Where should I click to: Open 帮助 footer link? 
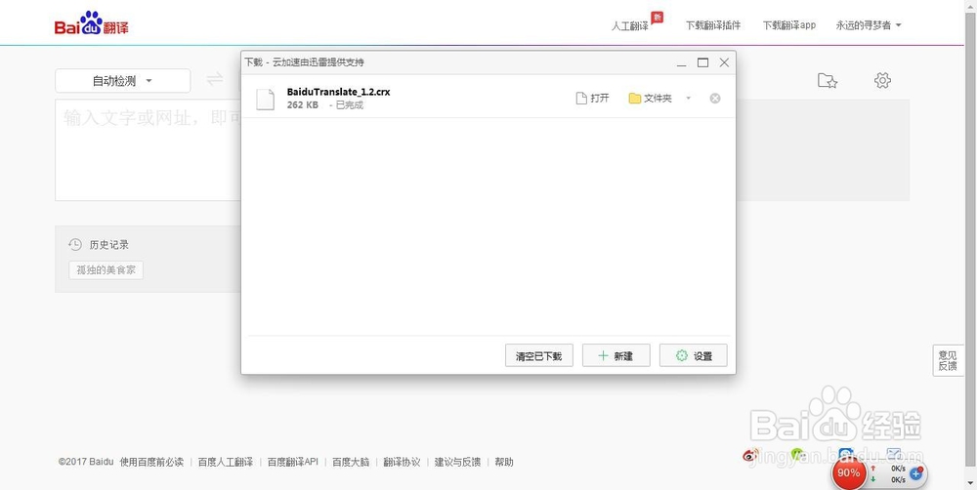(x=504, y=462)
